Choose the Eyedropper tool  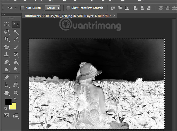16,39
